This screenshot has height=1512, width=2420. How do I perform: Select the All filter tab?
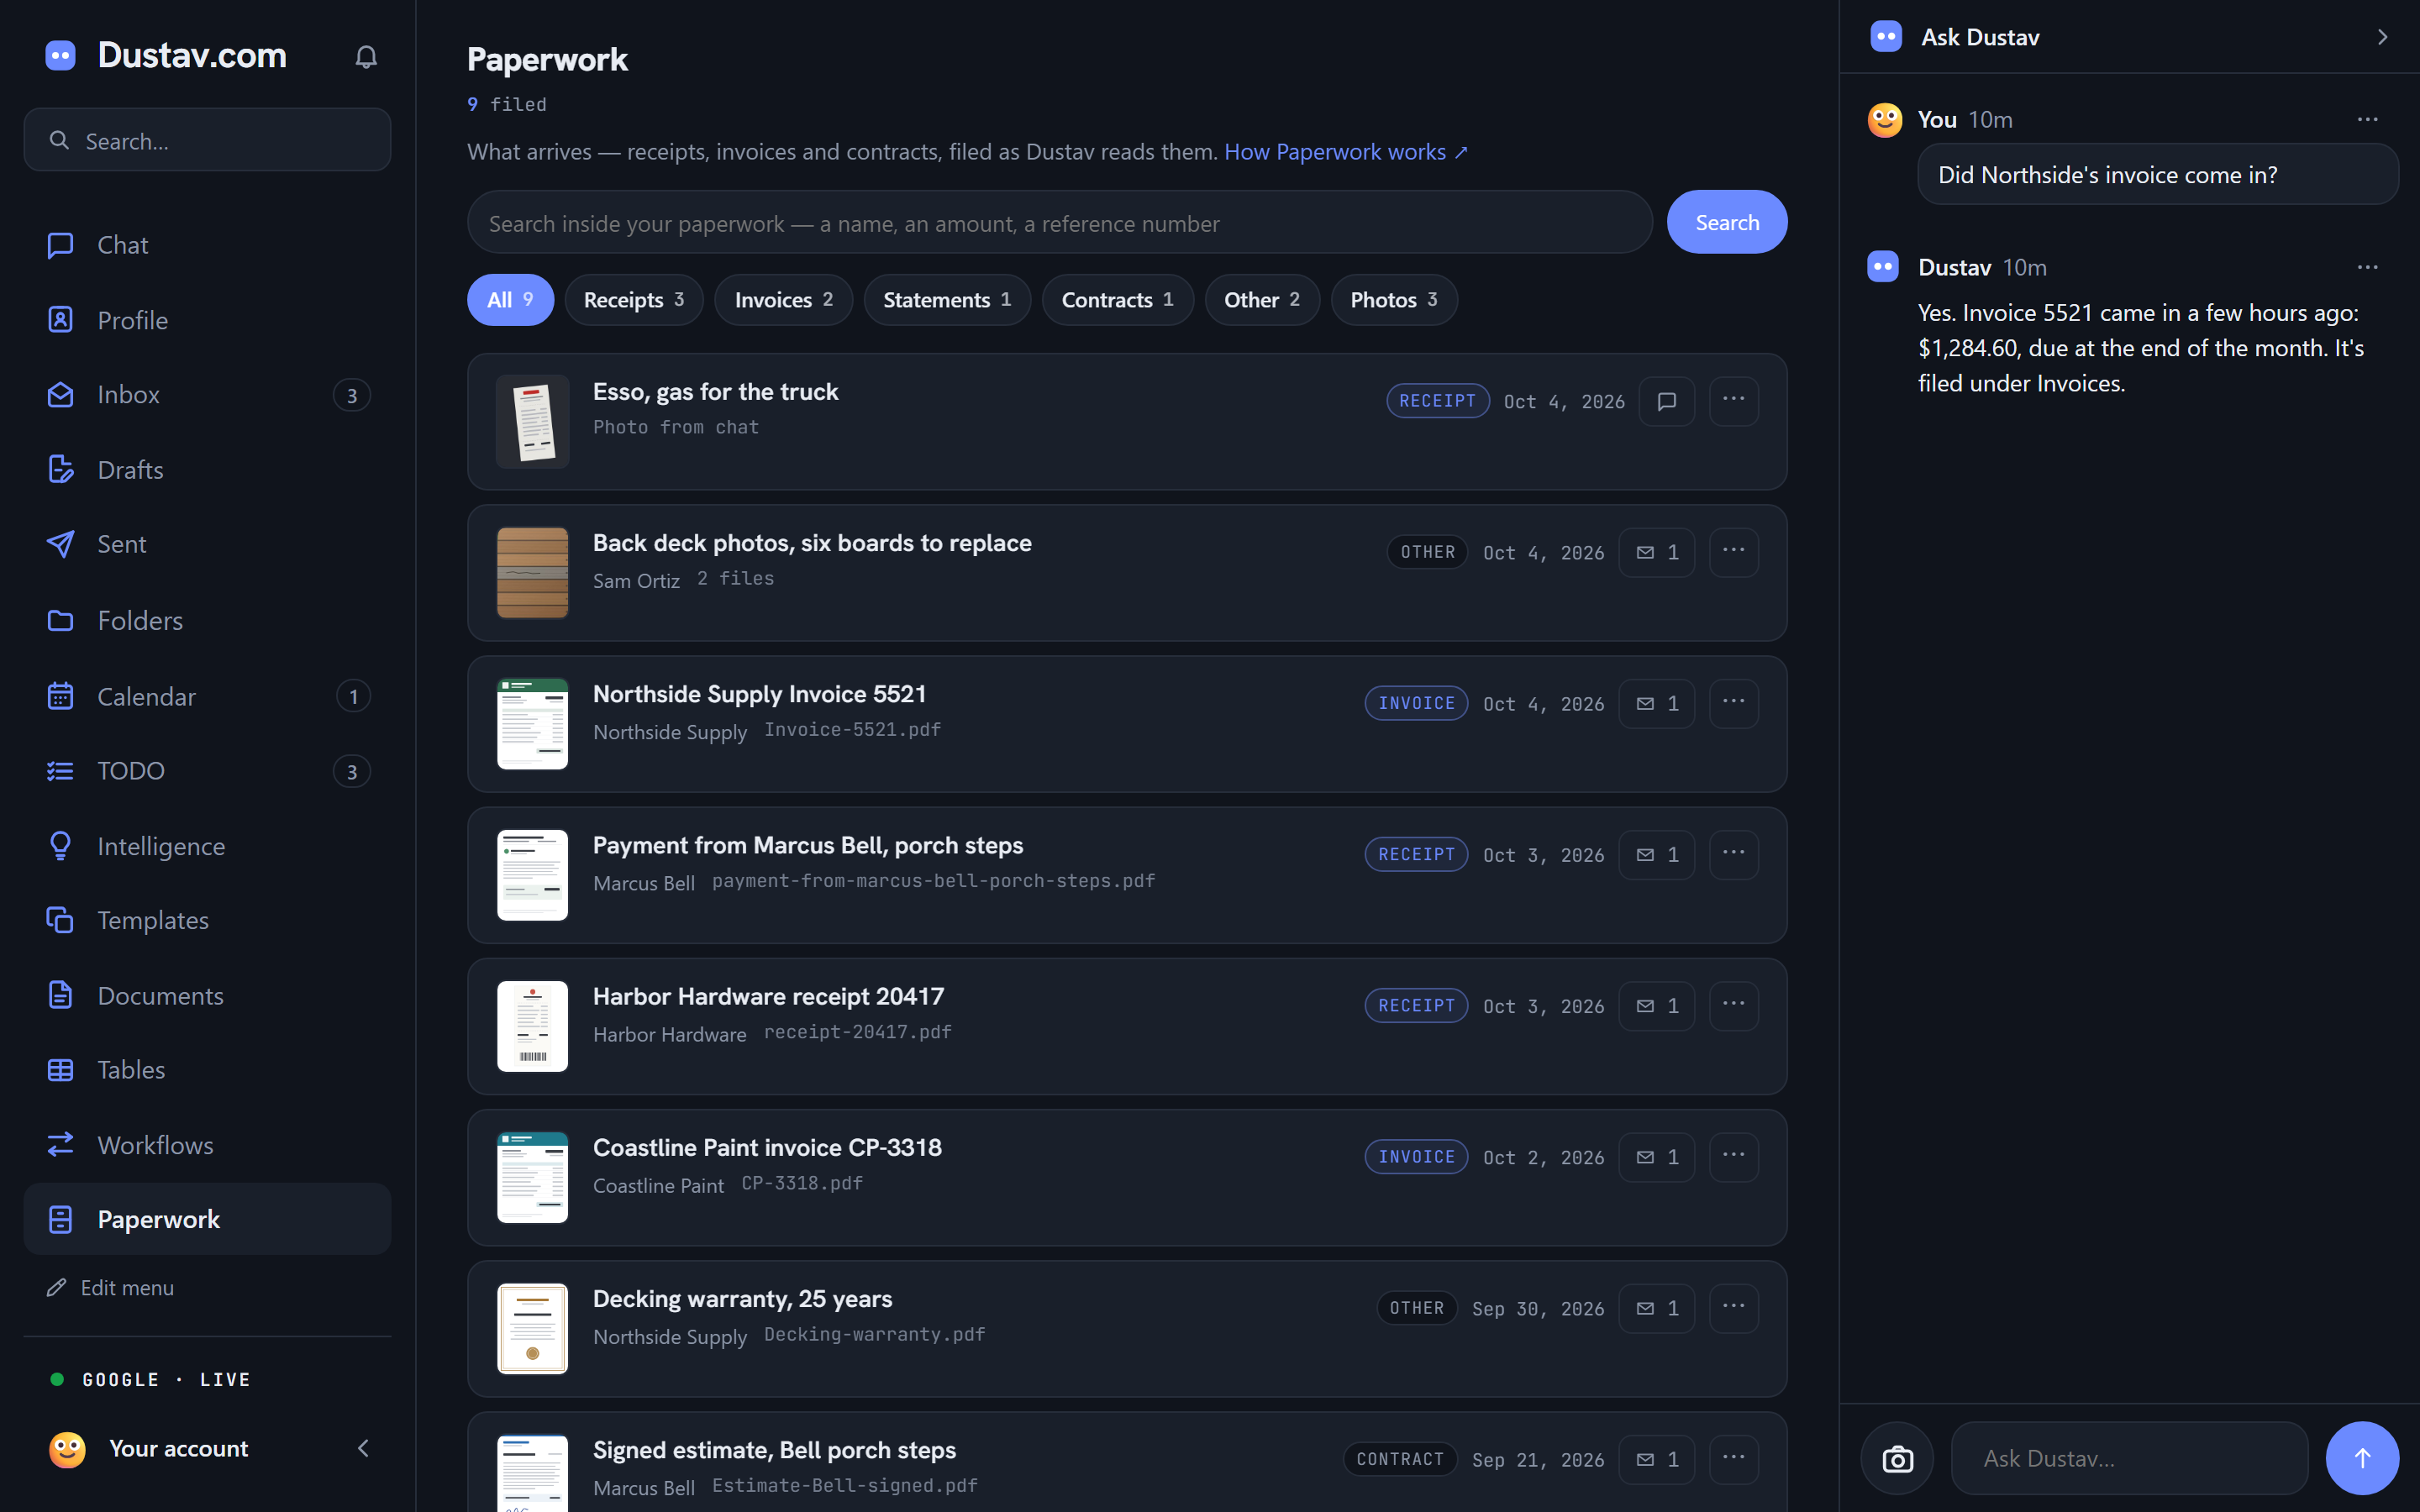pyautogui.click(x=510, y=300)
